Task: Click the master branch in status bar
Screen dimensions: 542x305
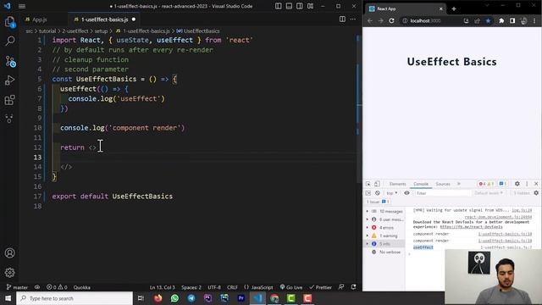Action: 17,287
